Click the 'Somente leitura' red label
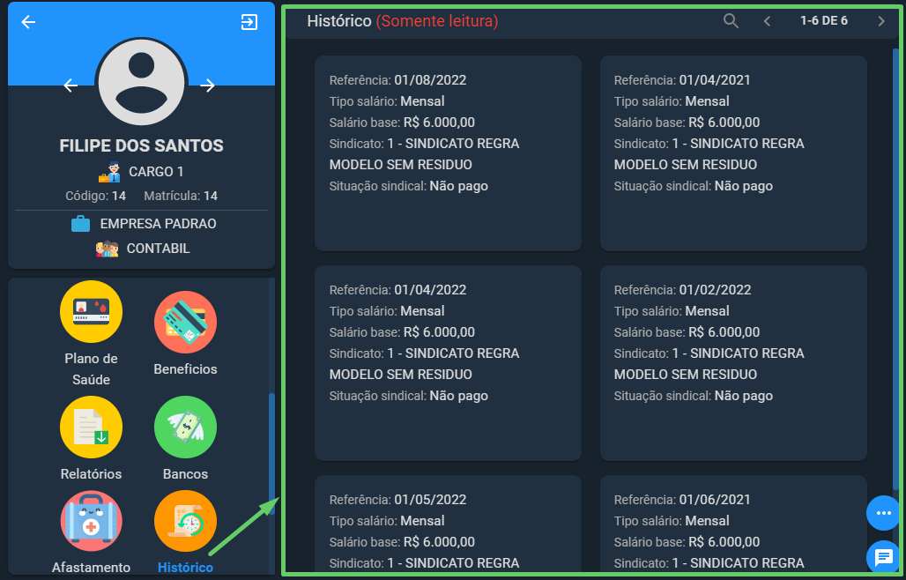 click(437, 21)
